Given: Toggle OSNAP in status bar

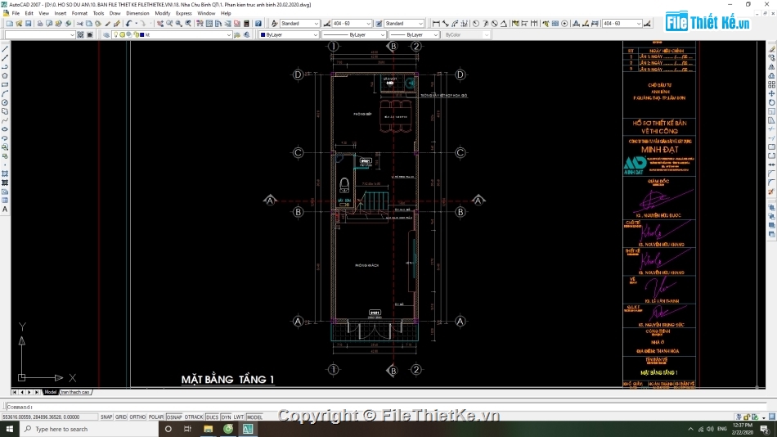Looking at the screenshot, I should tap(174, 417).
